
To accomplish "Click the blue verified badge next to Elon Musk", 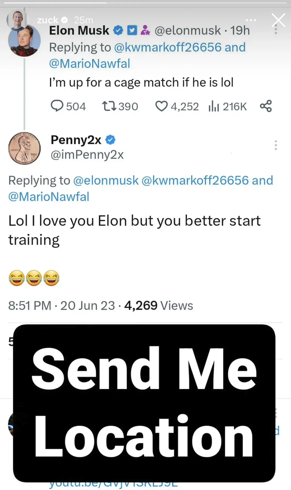I will 118,31.
